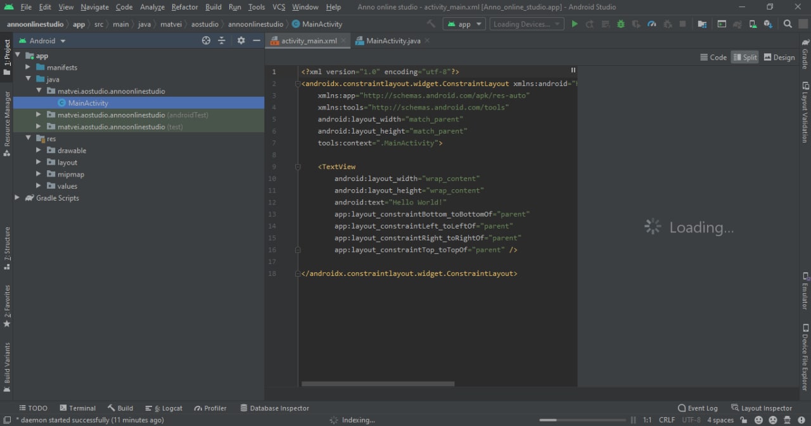Image resolution: width=811 pixels, height=426 pixels.
Task: Select the activity_main.xml editor tab
Action: 309,41
